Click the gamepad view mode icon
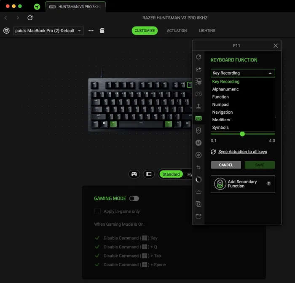This screenshot has height=283, width=295. pyautogui.click(x=134, y=174)
